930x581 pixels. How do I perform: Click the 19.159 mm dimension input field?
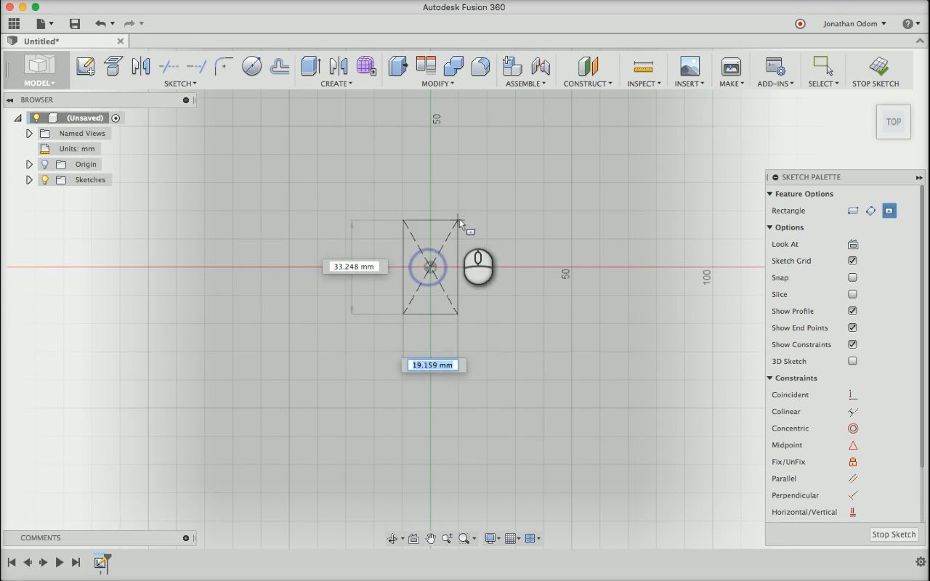pyautogui.click(x=433, y=365)
